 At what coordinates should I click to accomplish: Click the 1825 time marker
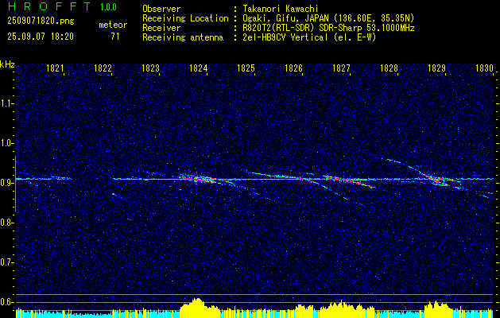pyautogui.click(x=246, y=68)
